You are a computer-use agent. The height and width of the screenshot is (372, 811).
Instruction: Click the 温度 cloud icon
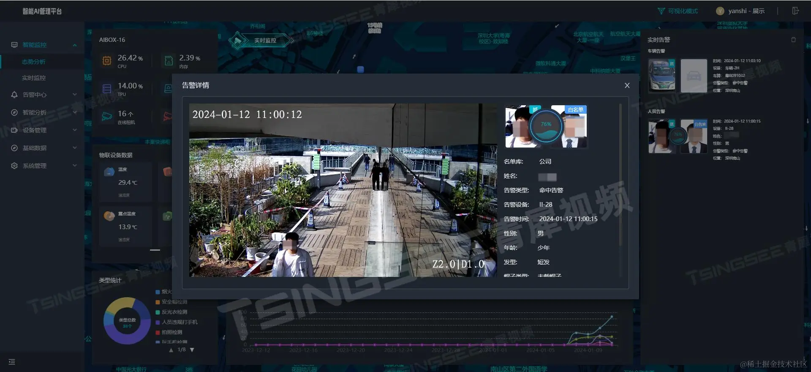click(109, 172)
